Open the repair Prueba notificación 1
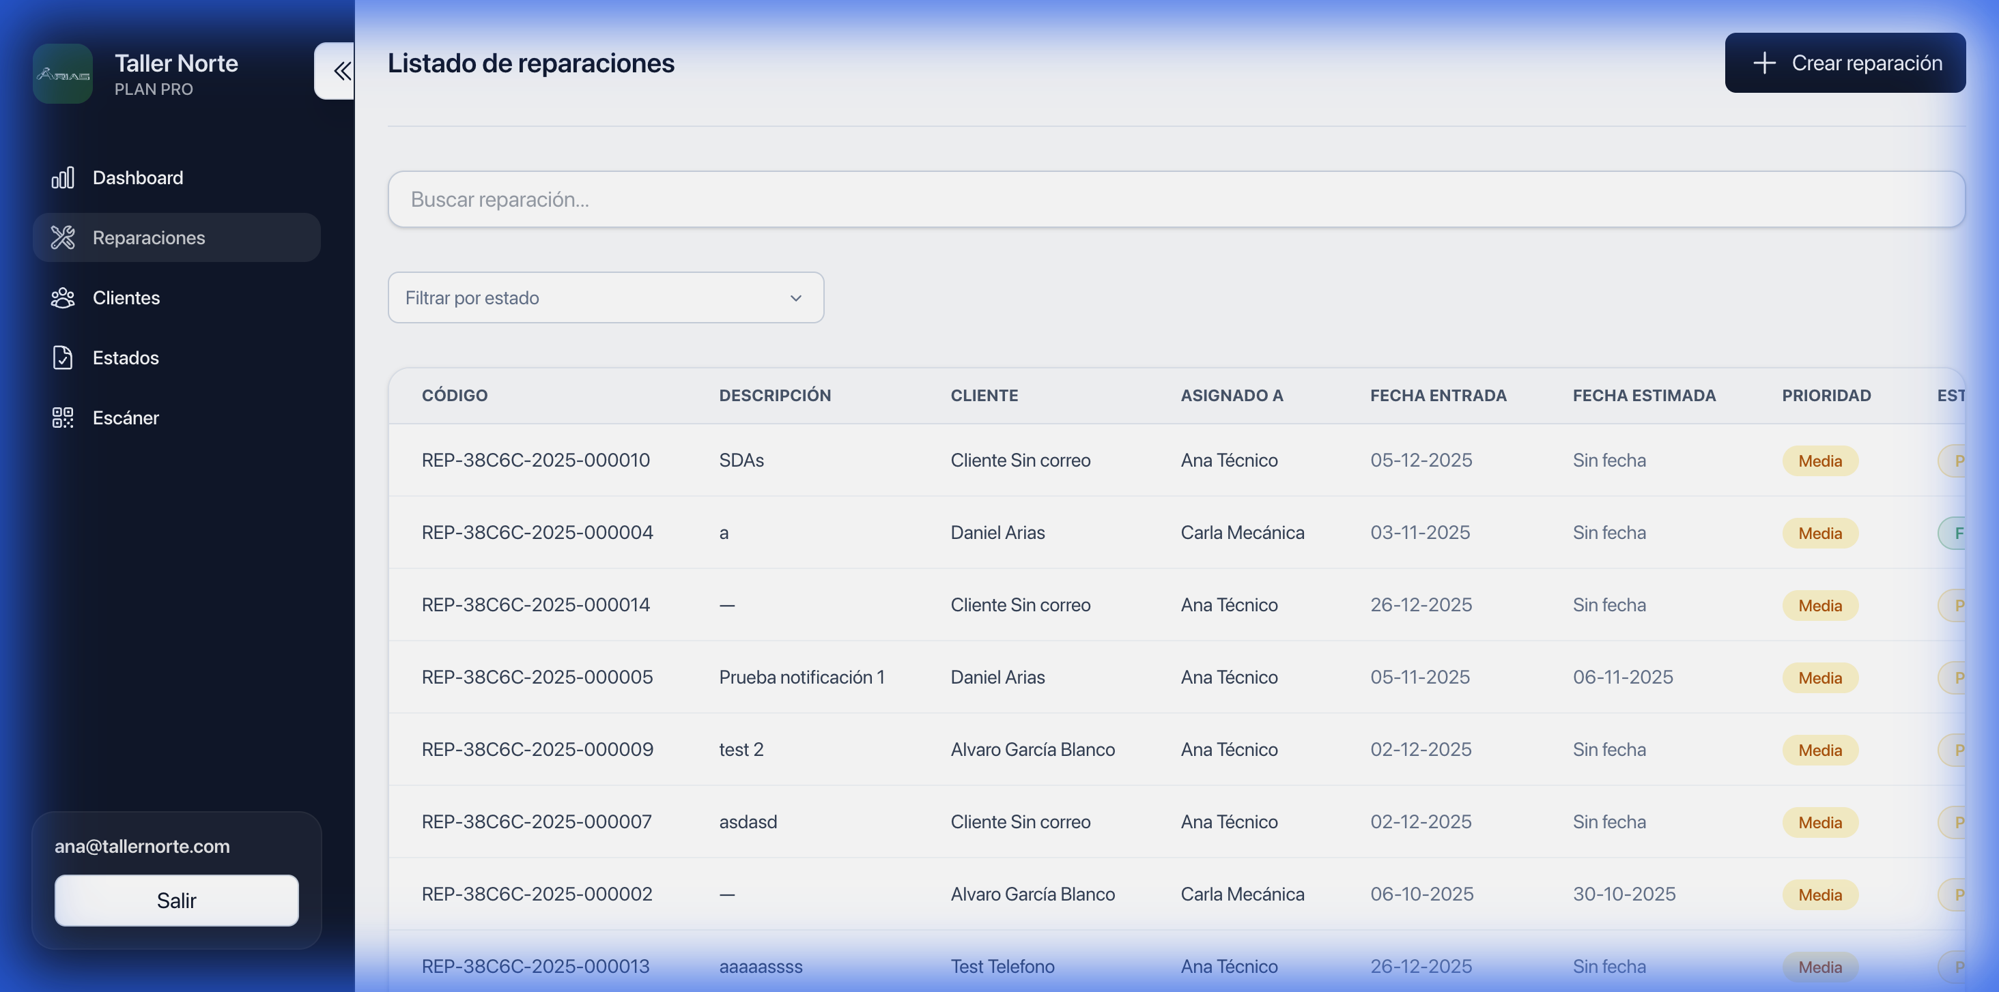This screenshot has width=1999, height=992. 801,677
